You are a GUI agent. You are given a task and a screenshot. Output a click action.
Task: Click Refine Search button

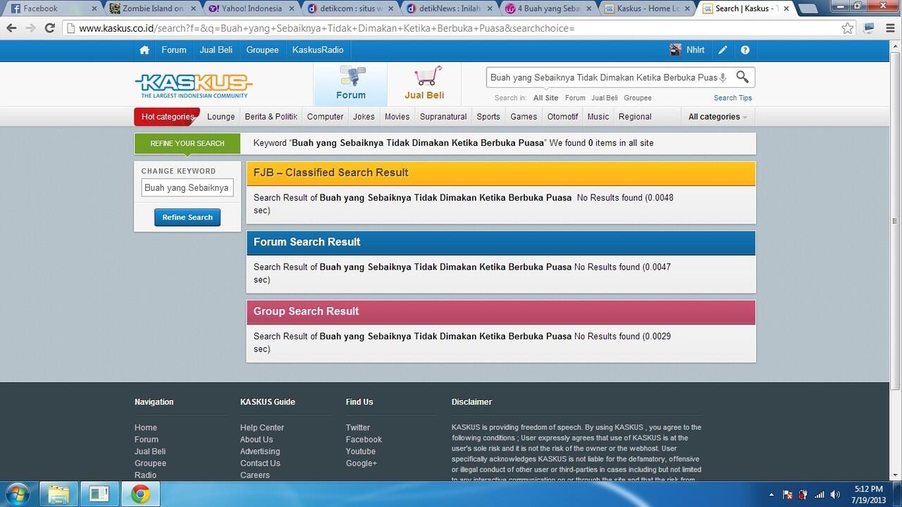tap(187, 218)
